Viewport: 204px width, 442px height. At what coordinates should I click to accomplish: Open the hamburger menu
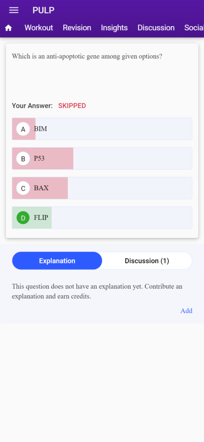point(13,10)
